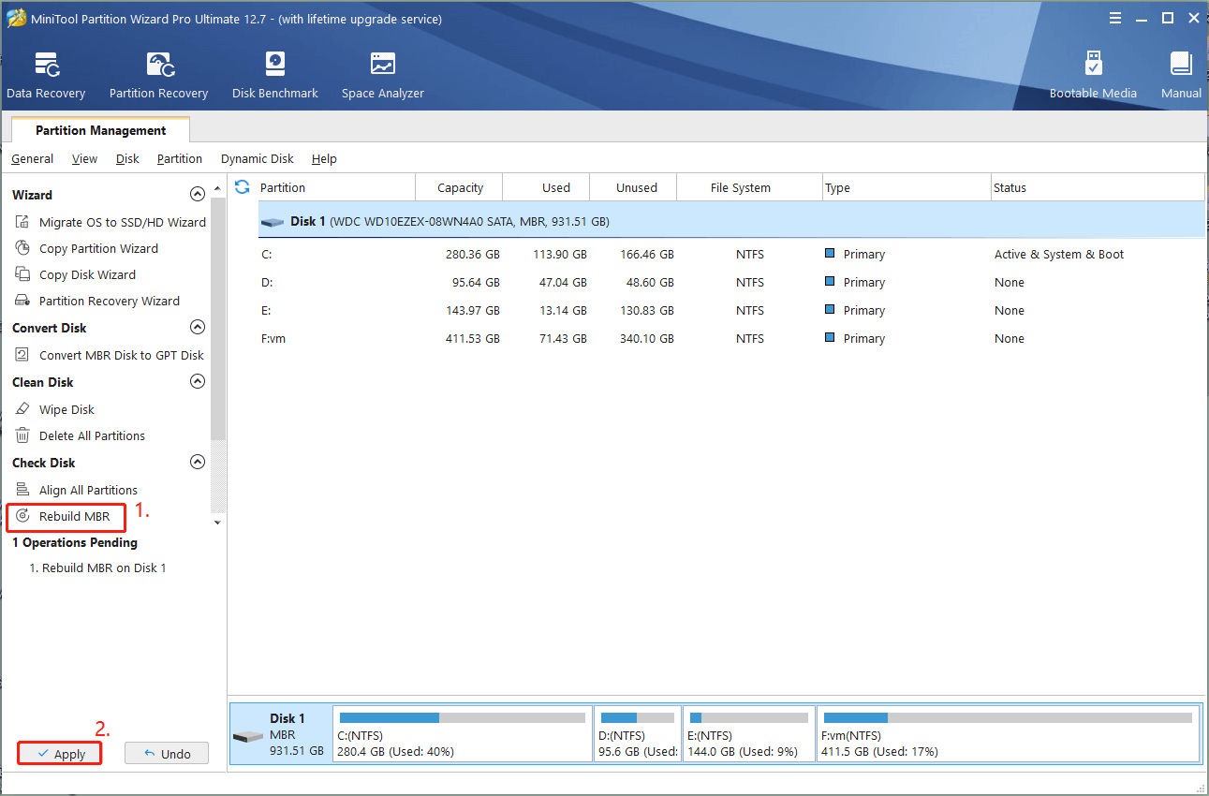Open the hamburger menu in title bar
Image resolution: width=1209 pixels, height=796 pixels.
(1115, 18)
